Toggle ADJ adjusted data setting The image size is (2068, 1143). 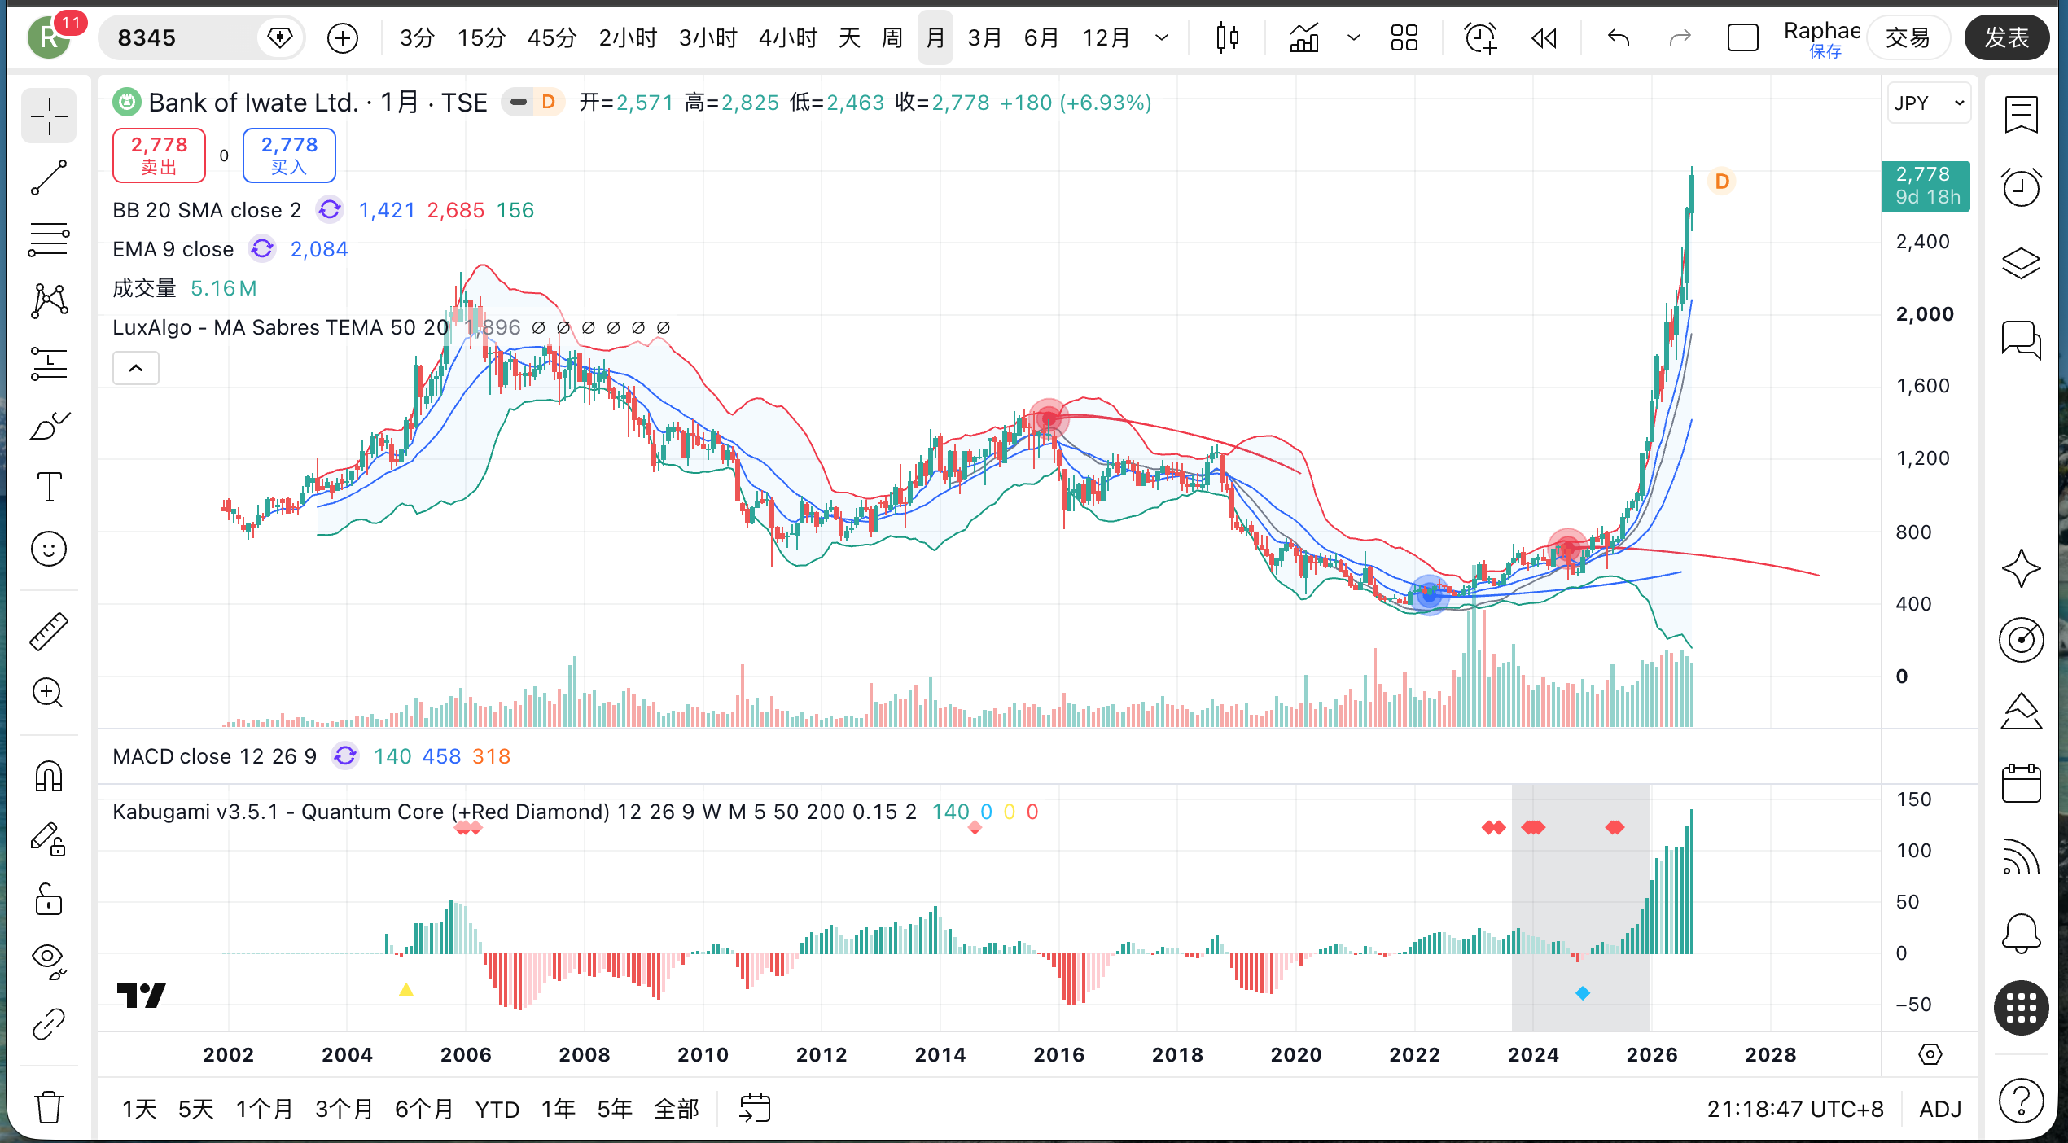point(1940,1109)
